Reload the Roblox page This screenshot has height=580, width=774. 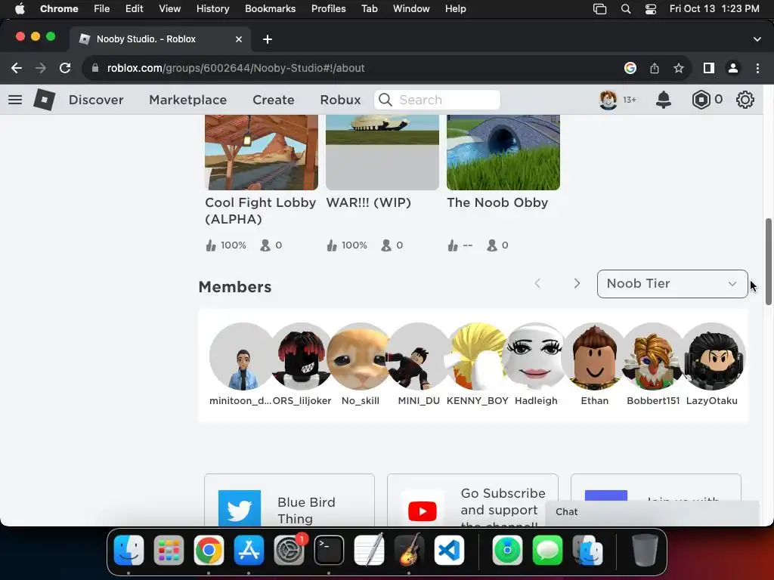tap(65, 68)
